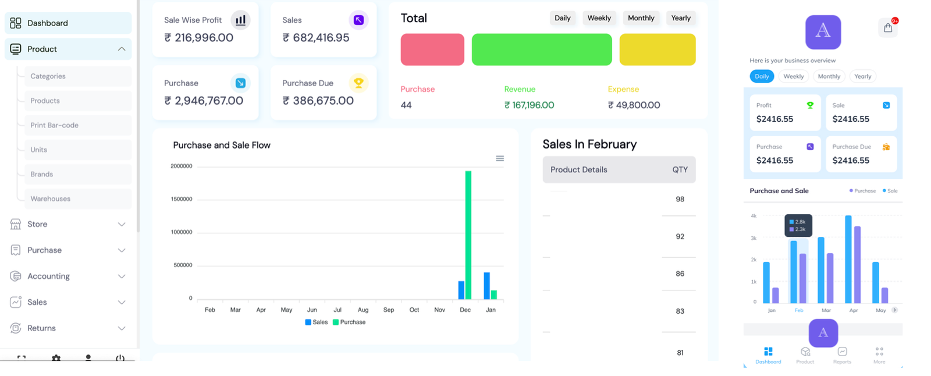Select Yearly pill in mobile overview
Viewport: 931px width, 376px height.
pos(863,76)
